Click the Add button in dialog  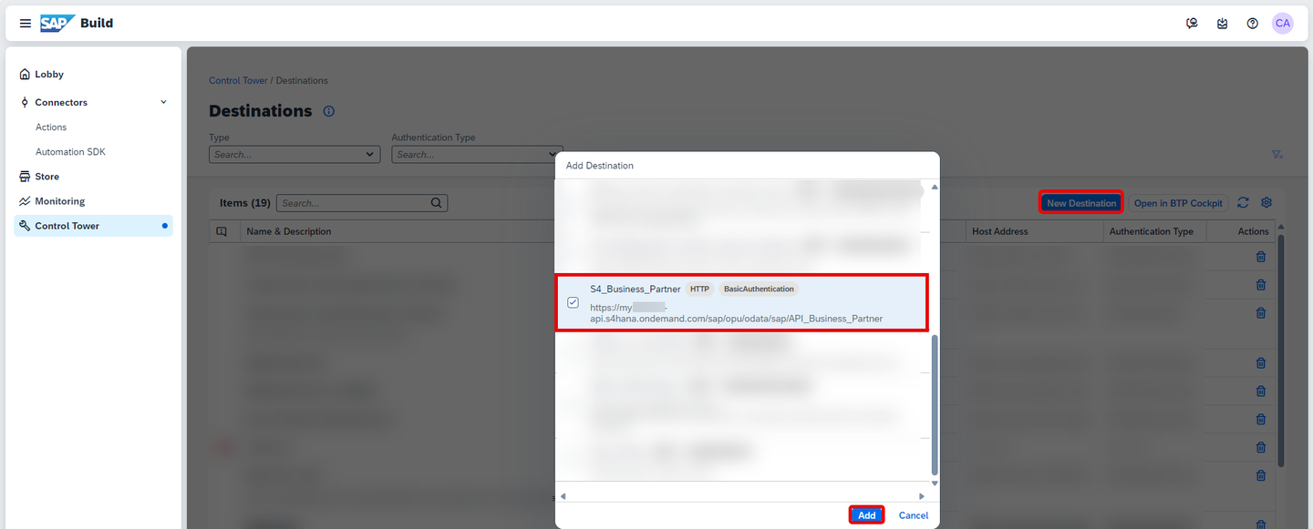click(866, 515)
